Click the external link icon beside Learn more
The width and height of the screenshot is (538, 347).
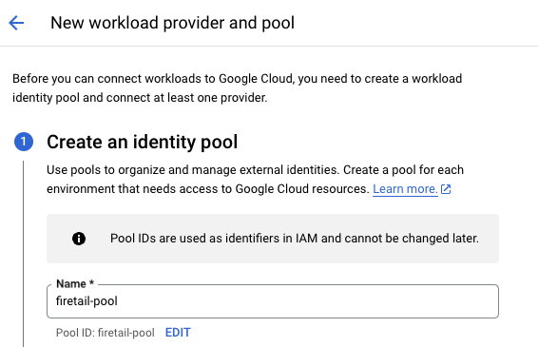click(446, 189)
